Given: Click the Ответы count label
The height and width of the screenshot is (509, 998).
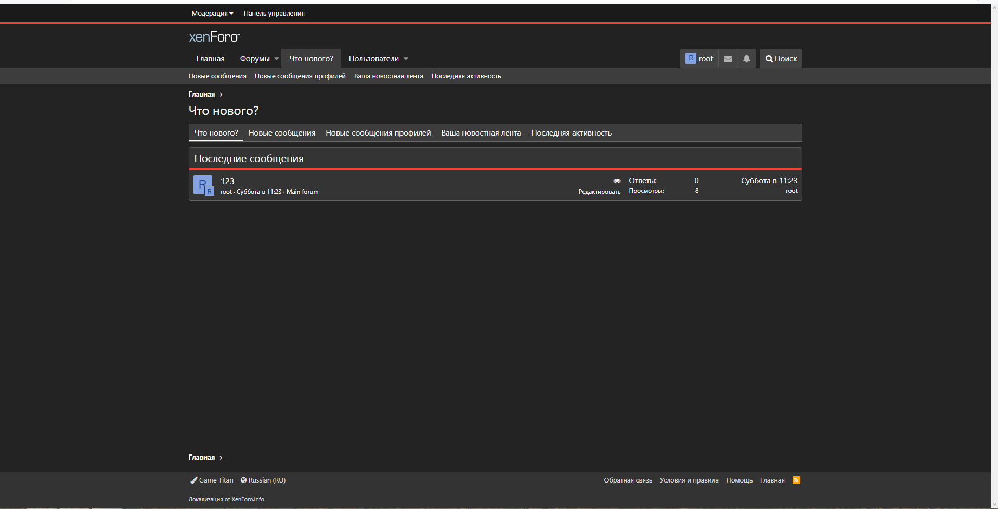Looking at the screenshot, I should coord(643,181).
